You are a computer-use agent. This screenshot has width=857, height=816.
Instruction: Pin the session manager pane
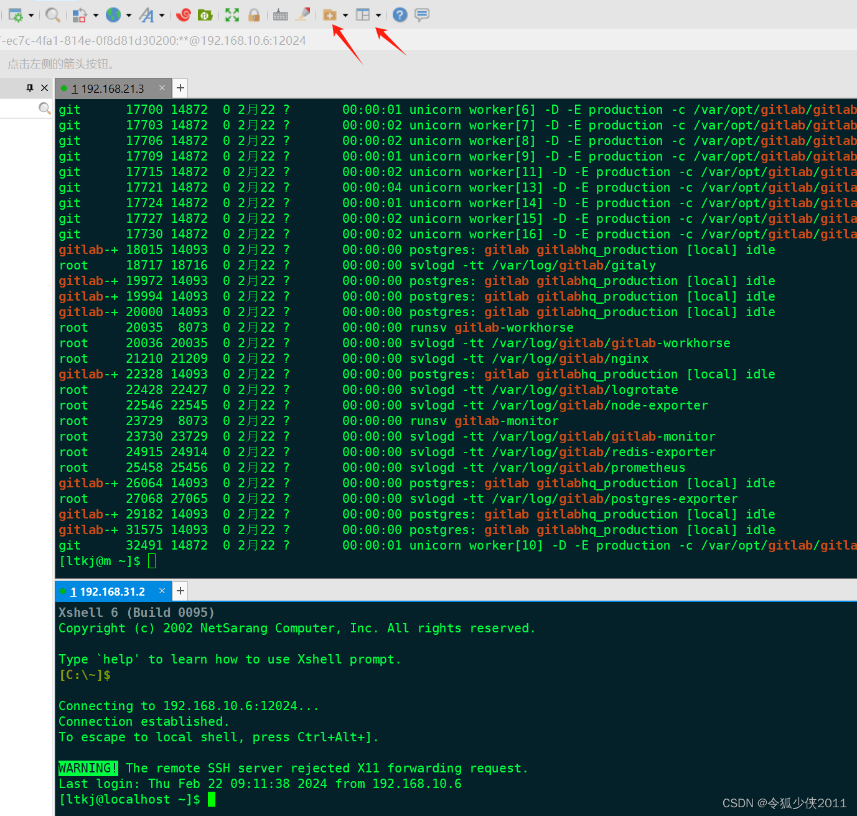point(30,88)
